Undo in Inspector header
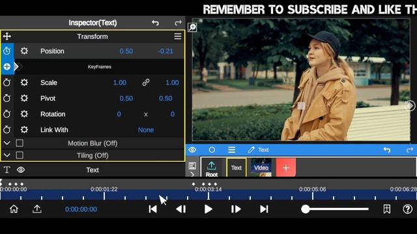Viewport: 417px width, 234px height. 155,23
